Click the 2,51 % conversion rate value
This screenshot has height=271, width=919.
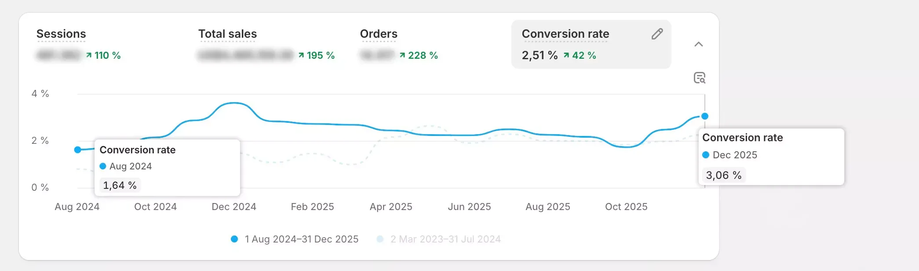(x=540, y=55)
